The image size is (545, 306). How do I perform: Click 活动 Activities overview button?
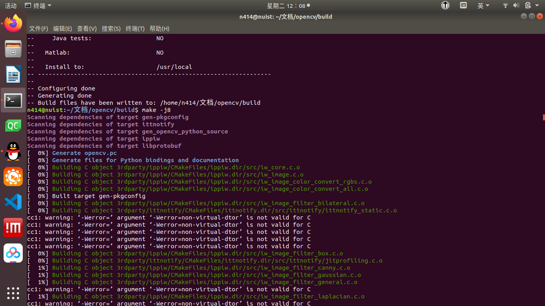pos(11,6)
